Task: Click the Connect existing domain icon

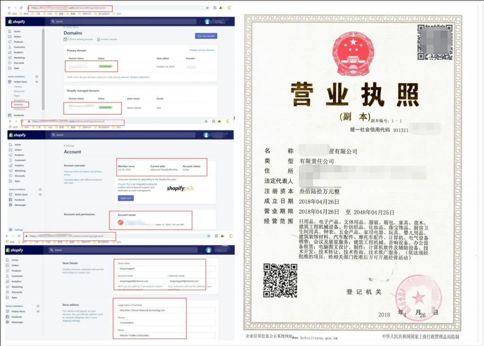Action: [65, 40]
